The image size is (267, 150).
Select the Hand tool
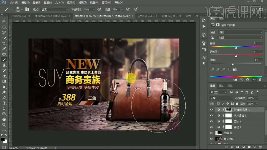4,119
